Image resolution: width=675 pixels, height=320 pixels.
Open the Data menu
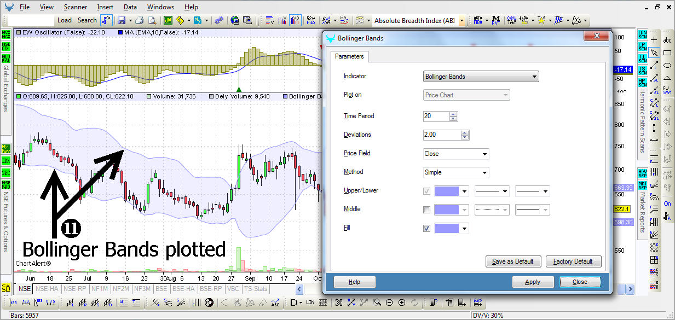130,7
